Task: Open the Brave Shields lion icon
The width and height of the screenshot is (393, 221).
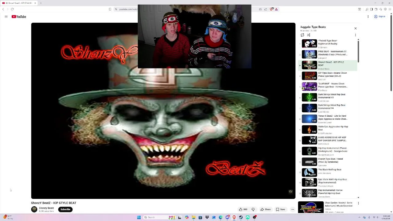Action: 272,9
